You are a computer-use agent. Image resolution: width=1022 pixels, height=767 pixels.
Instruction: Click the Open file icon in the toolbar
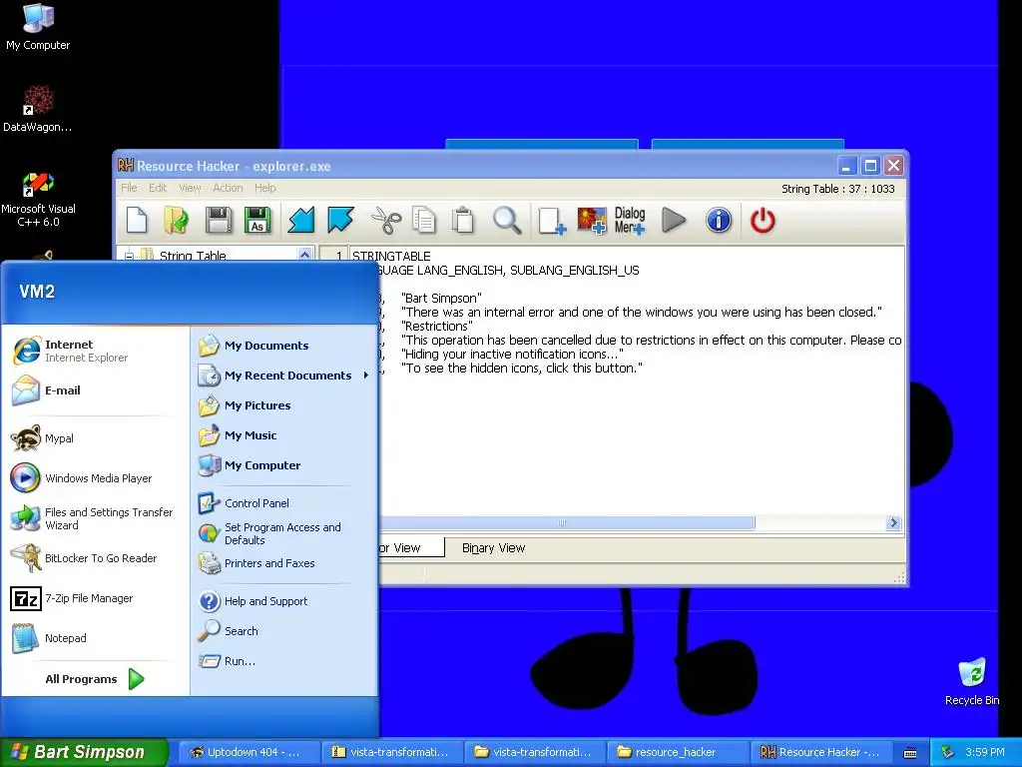click(176, 221)
